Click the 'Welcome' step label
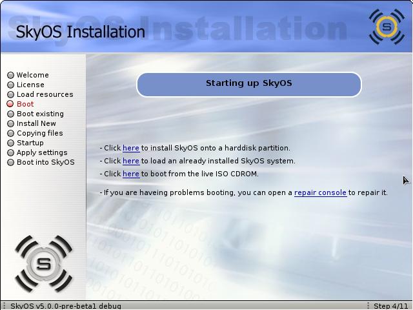Viewport: 413px width, 310px height. coord(33,75)
